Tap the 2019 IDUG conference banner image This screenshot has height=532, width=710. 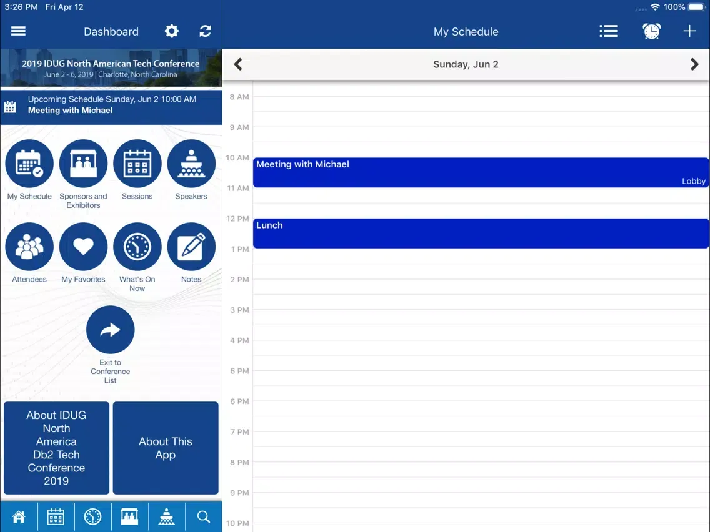pos(111,68)
